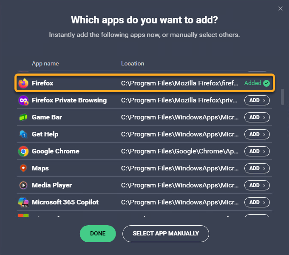Click the Maps app icon
Image resolution: width=289 pixels, height=255 pixels.
tap(23, 168)
